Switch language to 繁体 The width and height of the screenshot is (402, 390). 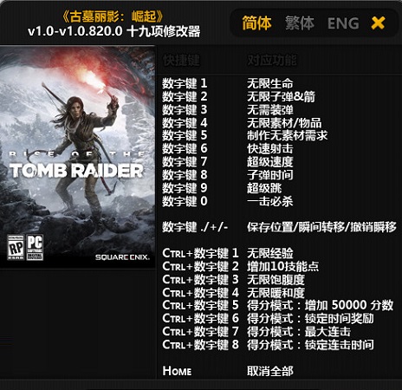click(300, 23)
